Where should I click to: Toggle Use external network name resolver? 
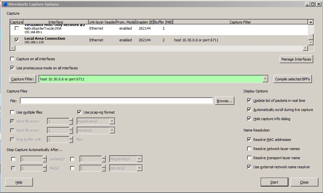[x=249, y=167]
